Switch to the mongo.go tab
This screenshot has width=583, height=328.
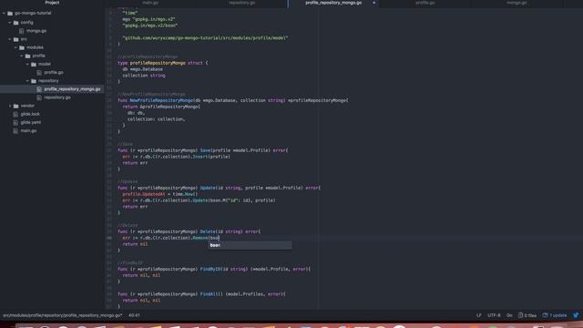[x=517, y=3]
